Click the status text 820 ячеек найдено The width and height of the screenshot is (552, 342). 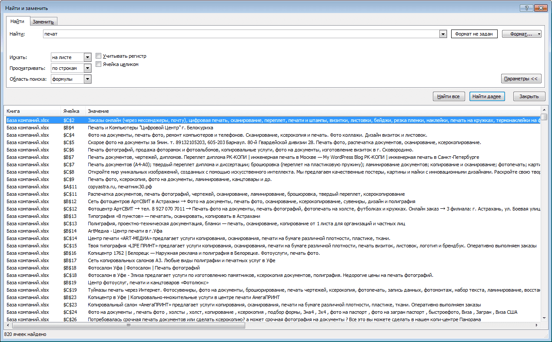click(x=25, y=335)
